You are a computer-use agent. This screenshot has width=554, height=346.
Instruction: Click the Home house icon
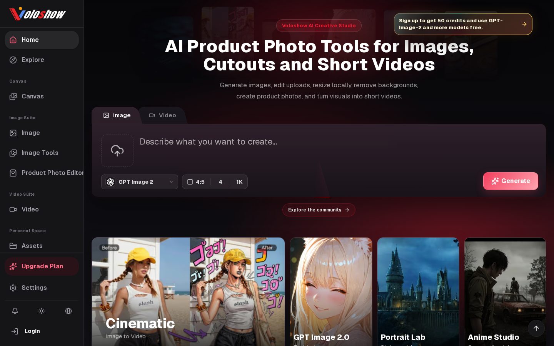(13, 40)
